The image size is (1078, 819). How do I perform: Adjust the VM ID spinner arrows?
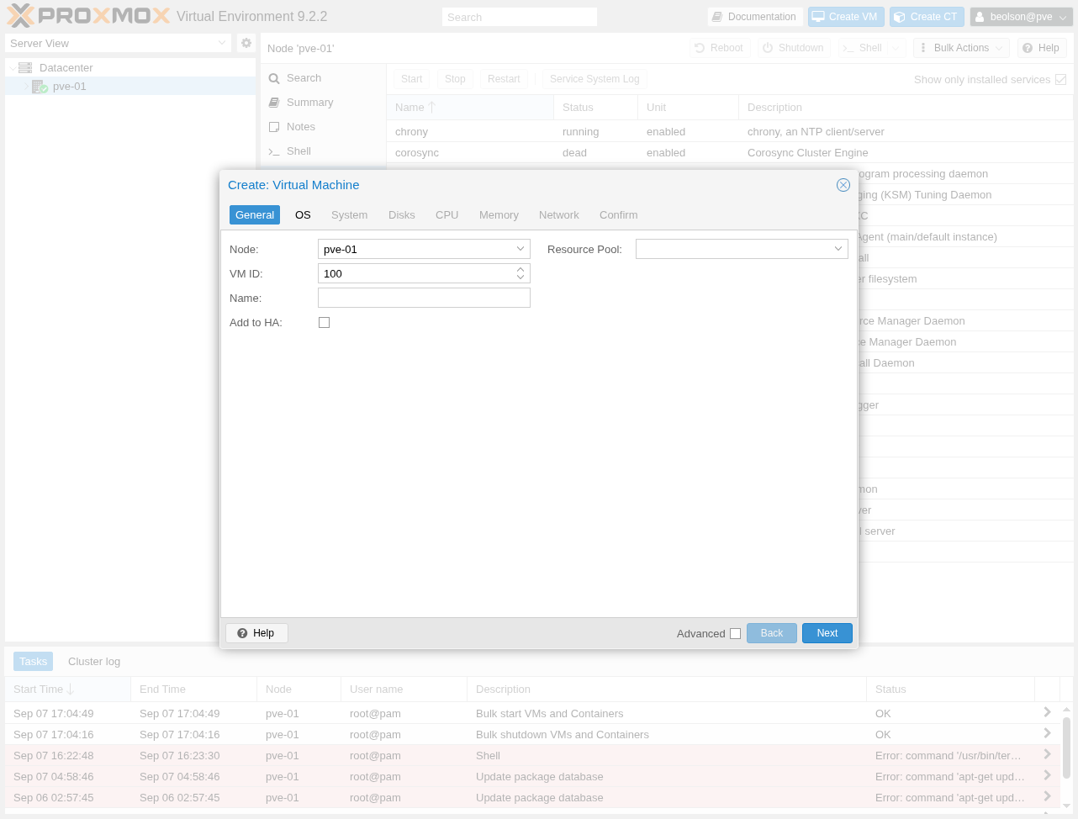(x=521, y=273)
